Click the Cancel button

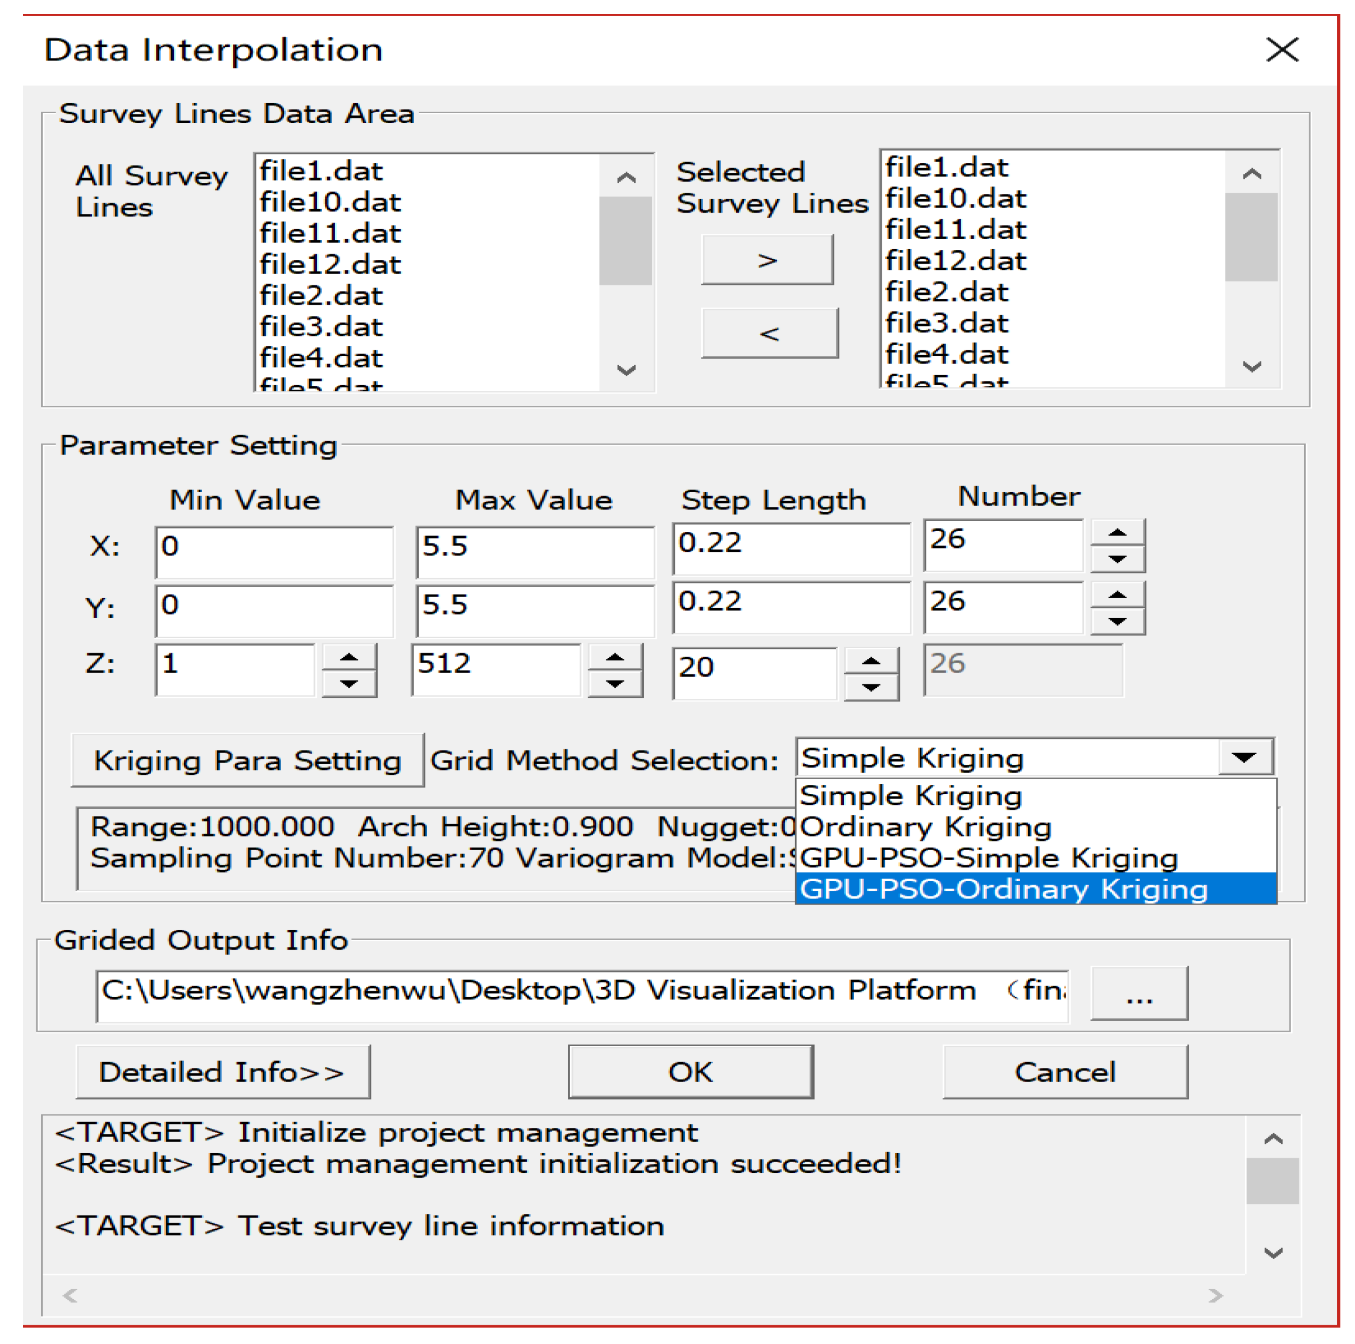[1064, 1072]
